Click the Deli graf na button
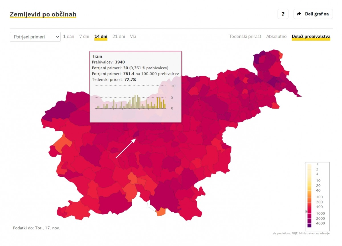The width and height of the screenshot is (342, 246). tap(313, 14)
